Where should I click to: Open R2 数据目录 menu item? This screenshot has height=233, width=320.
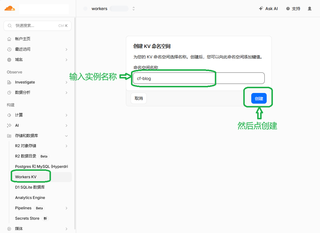(25, 156)
